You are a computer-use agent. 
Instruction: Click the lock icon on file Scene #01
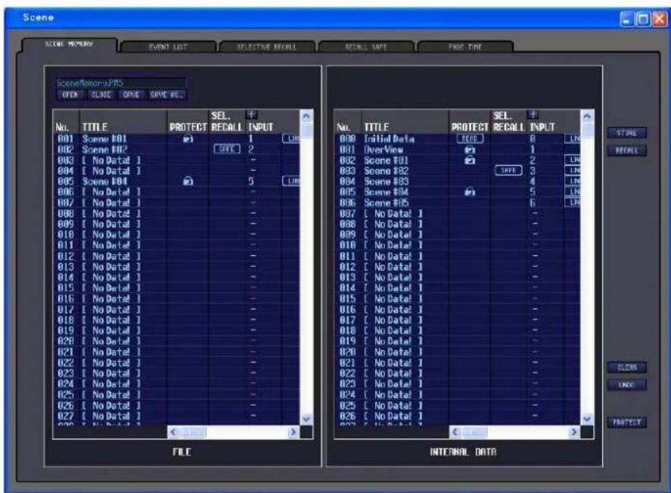(x=188, y=139)
